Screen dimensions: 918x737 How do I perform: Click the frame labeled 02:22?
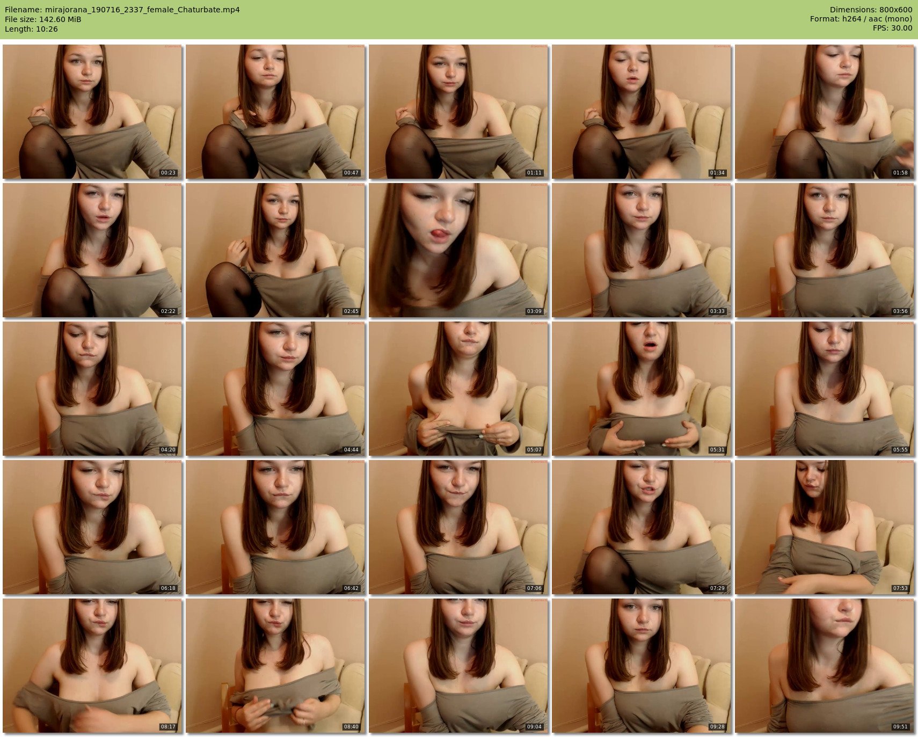point(92,250)
